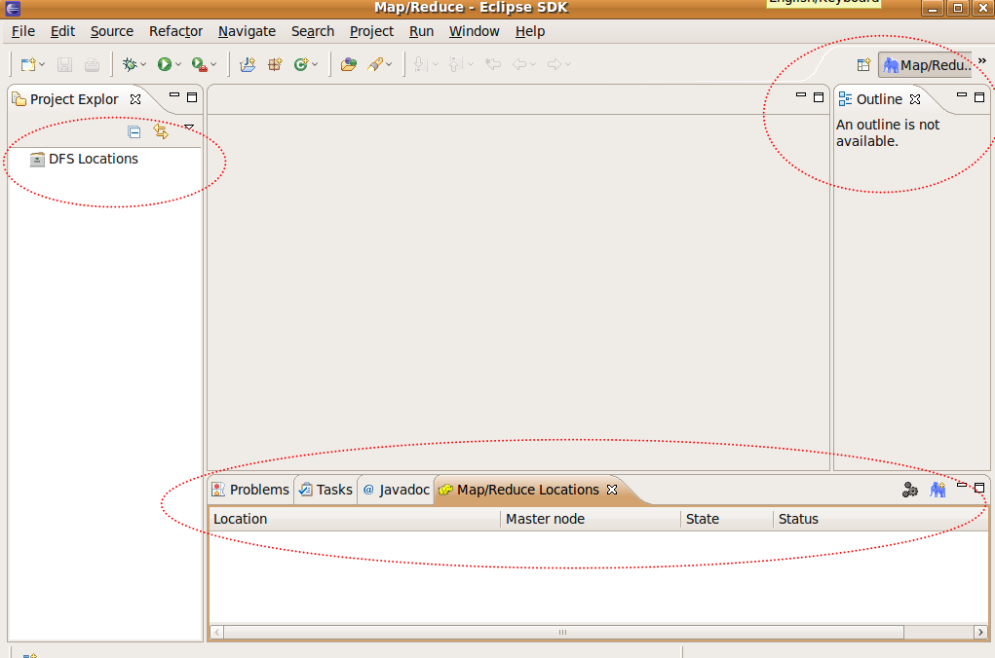
Task: Open the Window menu
Action: pos(474,31)
